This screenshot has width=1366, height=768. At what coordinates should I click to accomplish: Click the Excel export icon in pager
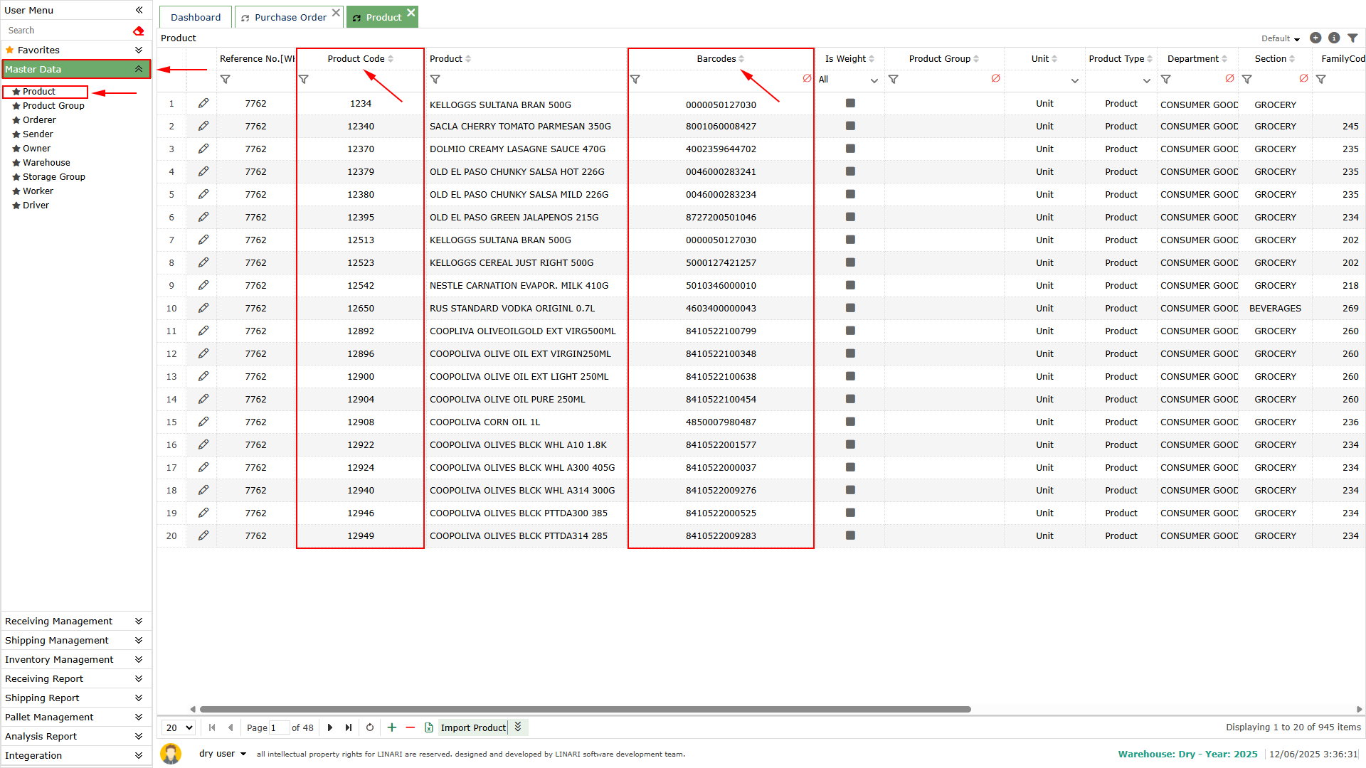(x=429, y=727)
